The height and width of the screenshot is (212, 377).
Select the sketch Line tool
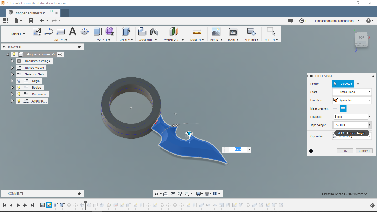(49, 31)
